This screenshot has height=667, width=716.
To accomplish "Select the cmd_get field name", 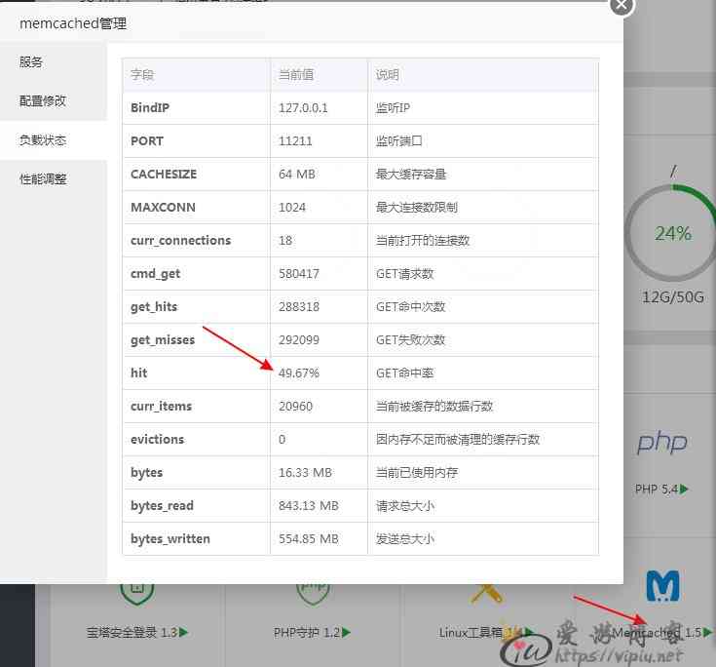I will (155, 274).
